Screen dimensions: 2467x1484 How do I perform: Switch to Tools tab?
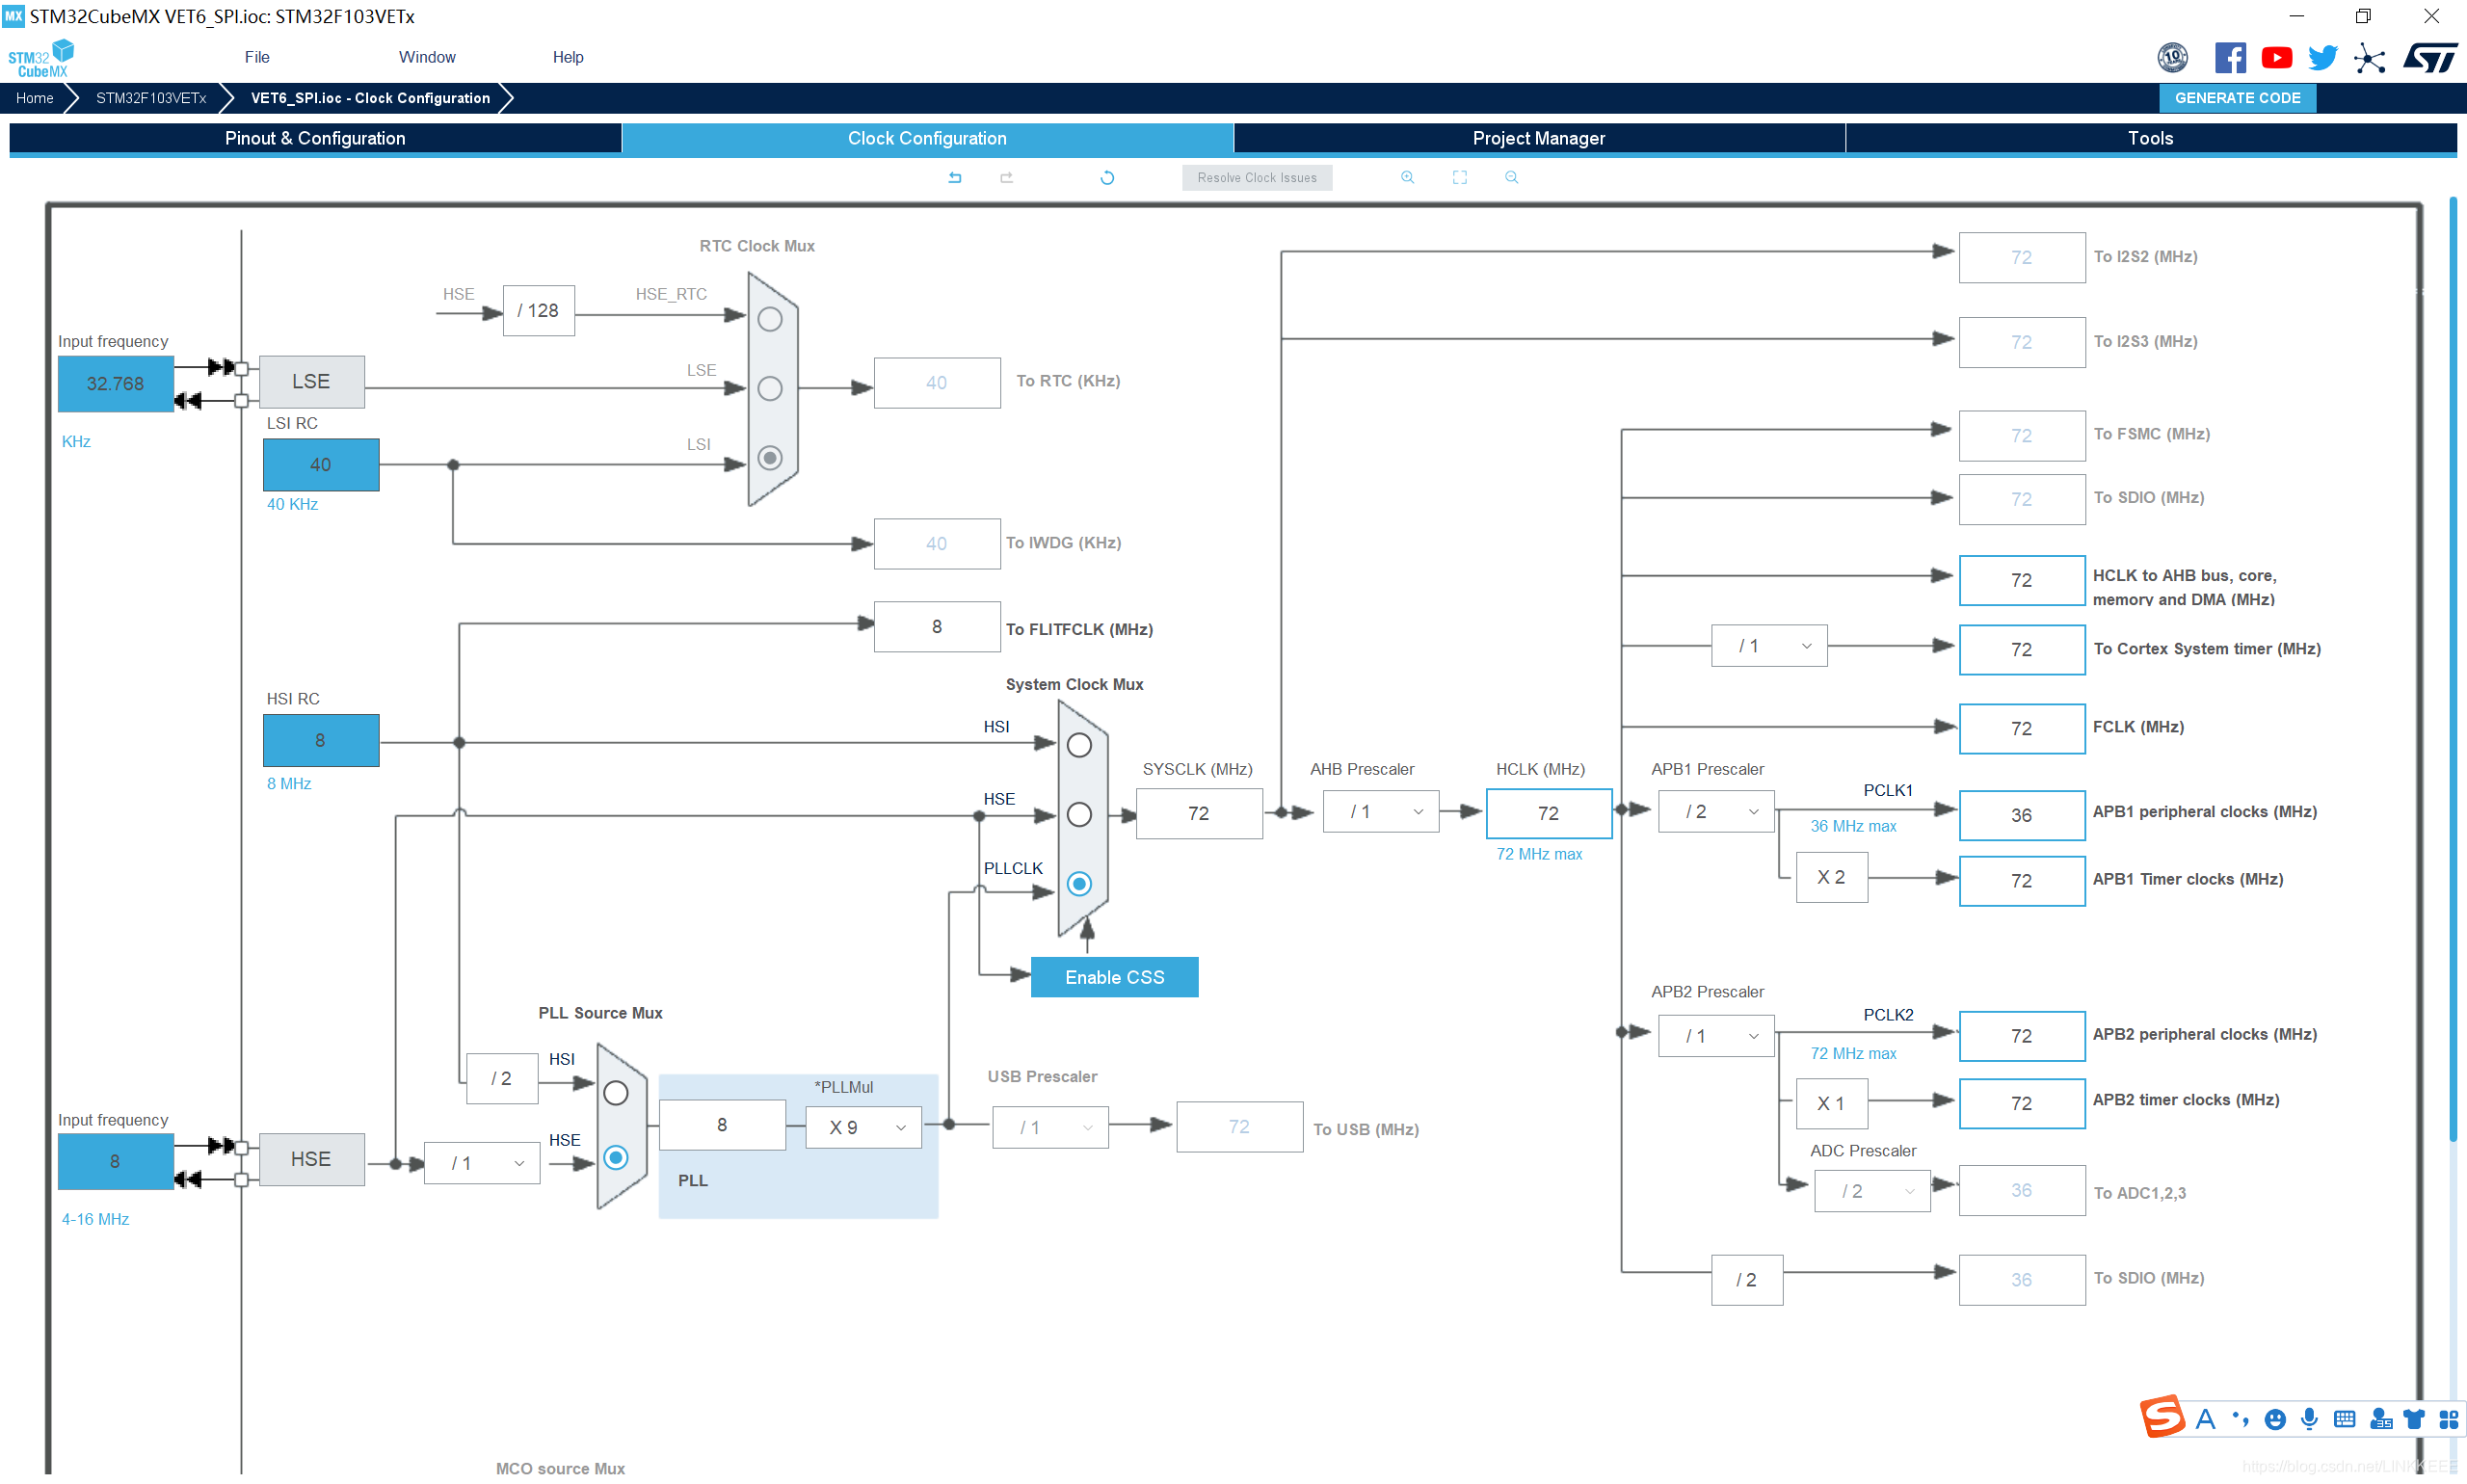point(2151,138)
